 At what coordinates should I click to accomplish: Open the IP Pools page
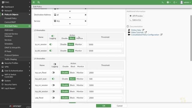pyautogui.click(x=8, y=51)
